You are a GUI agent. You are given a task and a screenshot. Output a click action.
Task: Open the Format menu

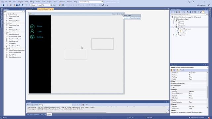38,2
